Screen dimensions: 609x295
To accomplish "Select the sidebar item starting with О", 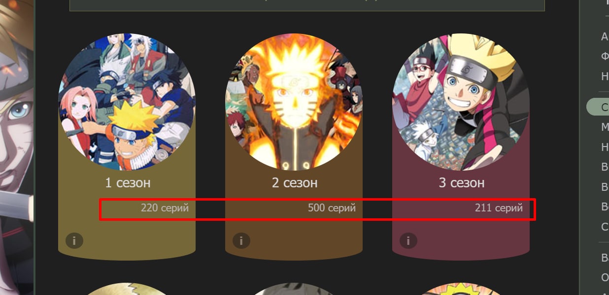I will coord(605,277).
